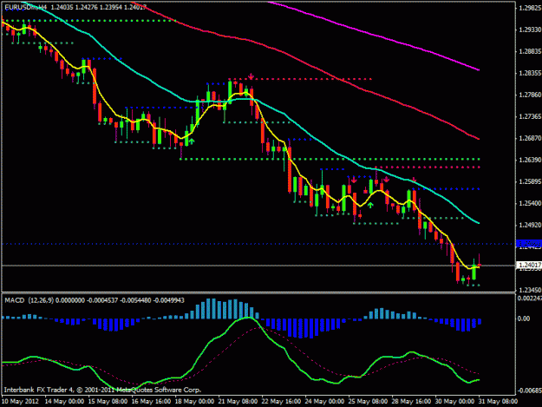
Task: Click the -0.00685 MACD scale label
Action: [529, 391]
